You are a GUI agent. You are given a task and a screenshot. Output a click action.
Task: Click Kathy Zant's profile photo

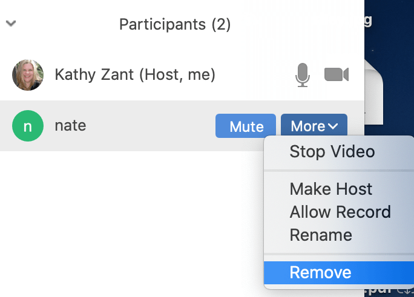click(x=28, y=75)
